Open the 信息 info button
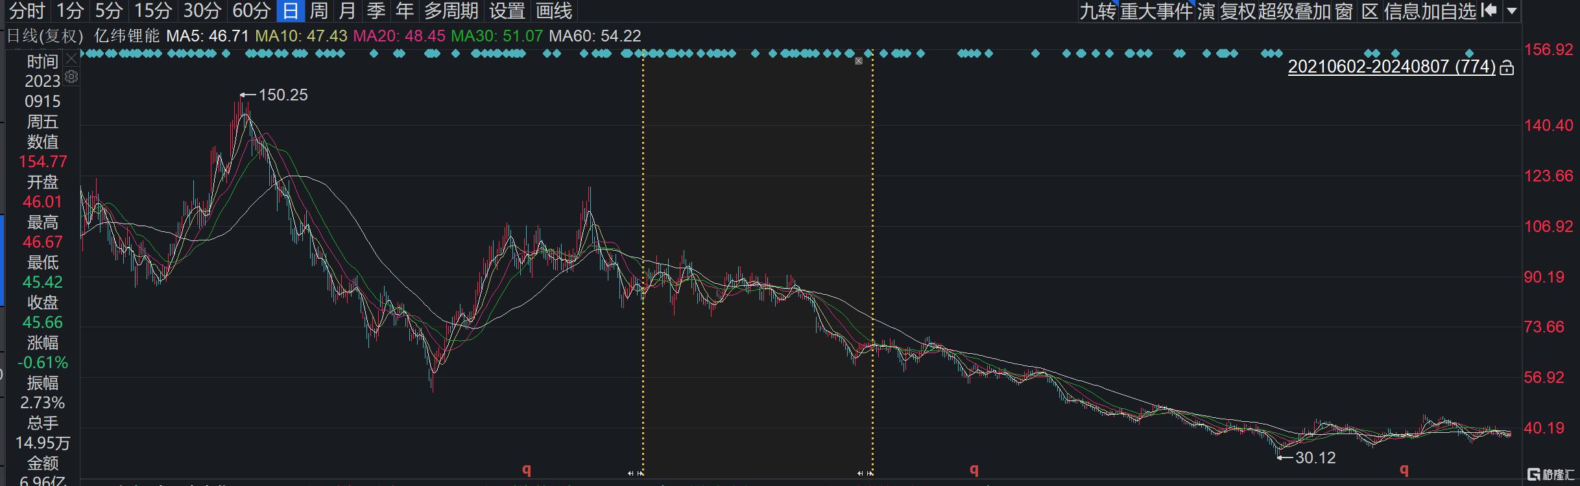 (x=1402, y=11)
